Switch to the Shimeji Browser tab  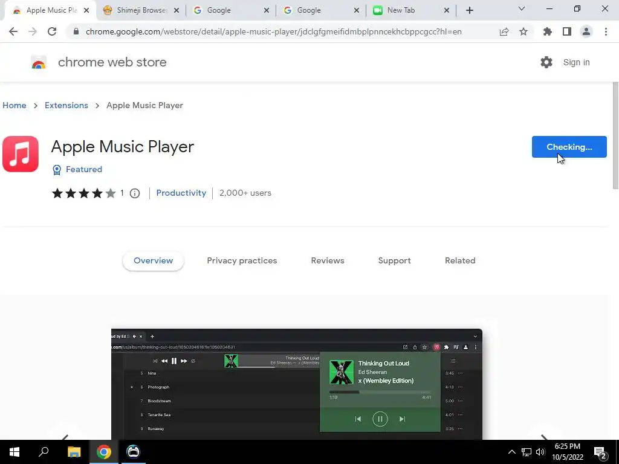click(x=140, y=10)
